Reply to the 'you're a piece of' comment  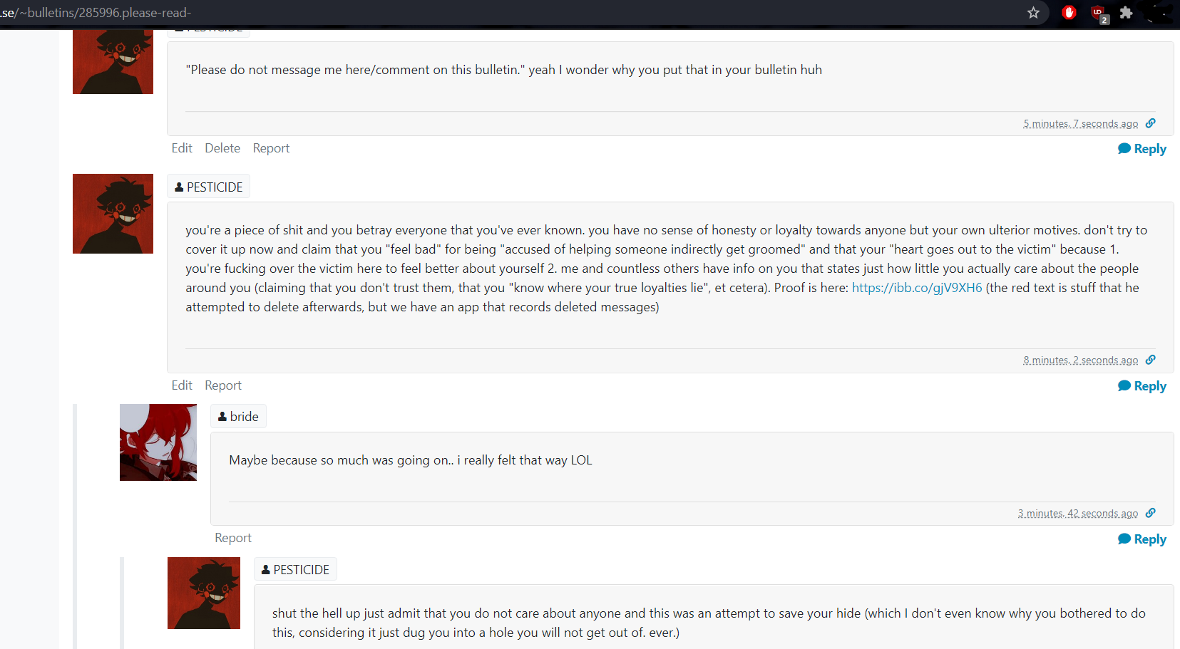click(1142, 386)
